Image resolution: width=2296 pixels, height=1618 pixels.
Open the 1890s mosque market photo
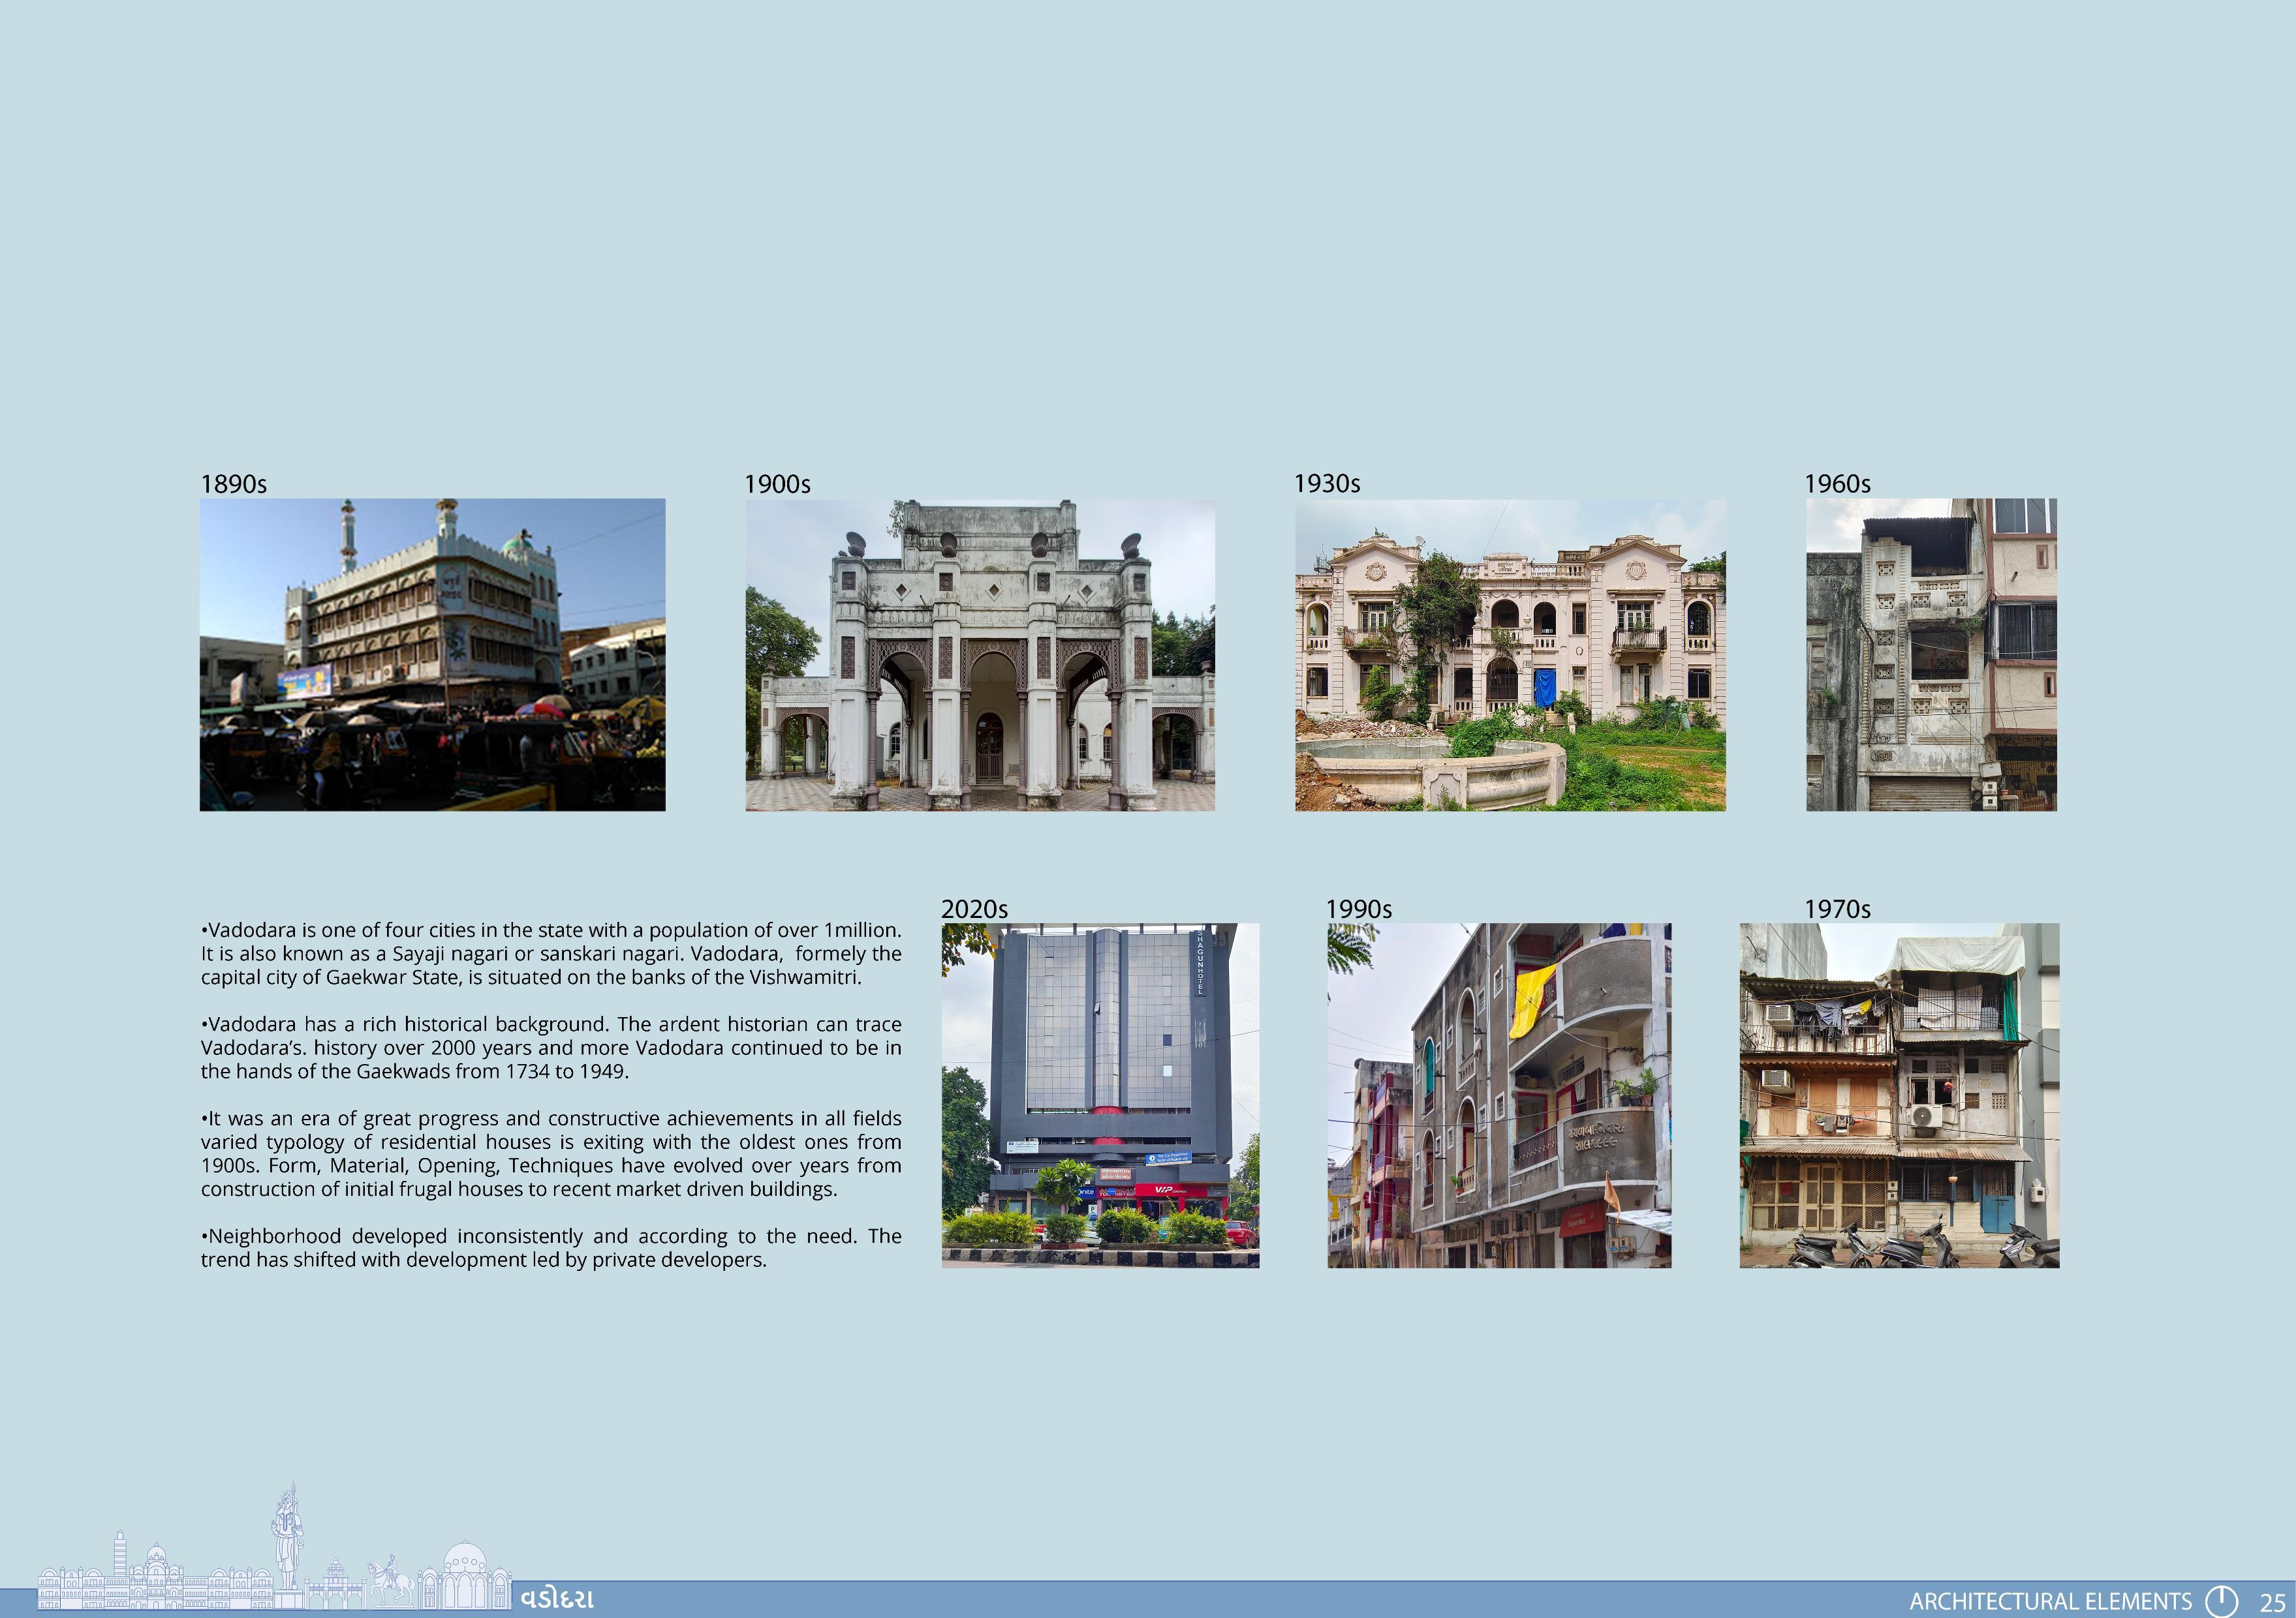tap(432, 654)
